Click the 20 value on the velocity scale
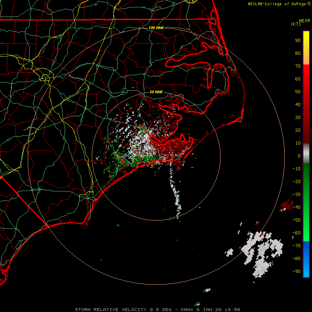The height and width of the screenshot is (312, 312). click(298, 130)
